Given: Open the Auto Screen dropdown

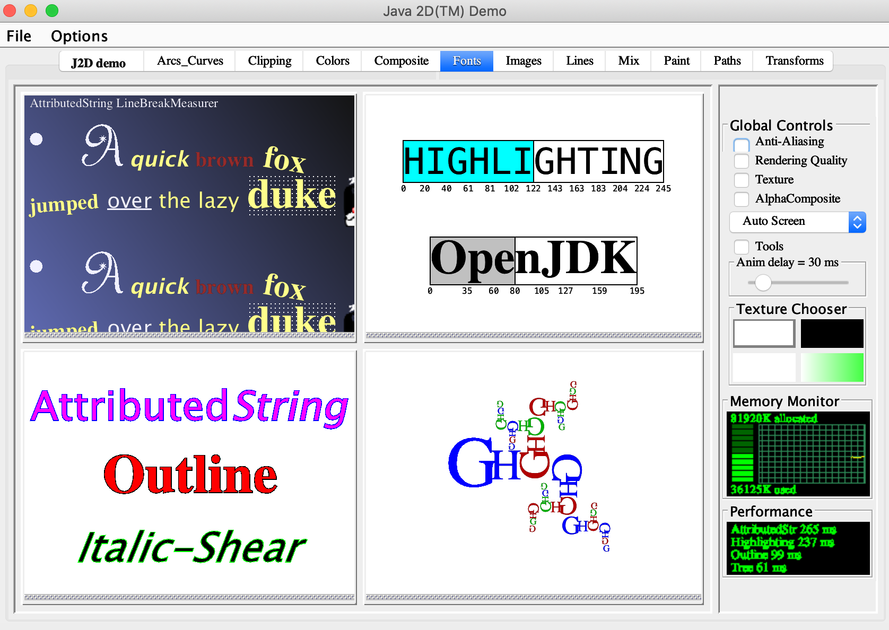Looking at the screenshot, I should [797, 222].
